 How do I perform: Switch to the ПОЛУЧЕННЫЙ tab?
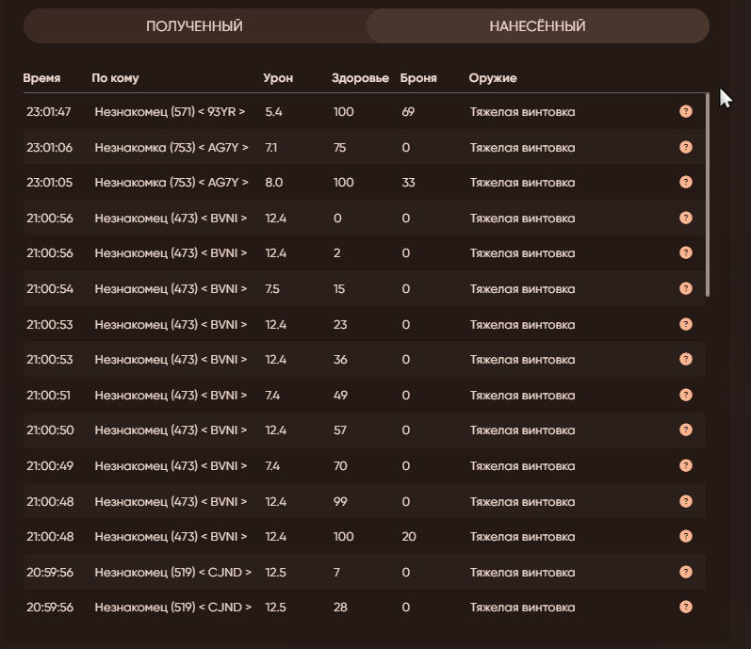point(194,25)
